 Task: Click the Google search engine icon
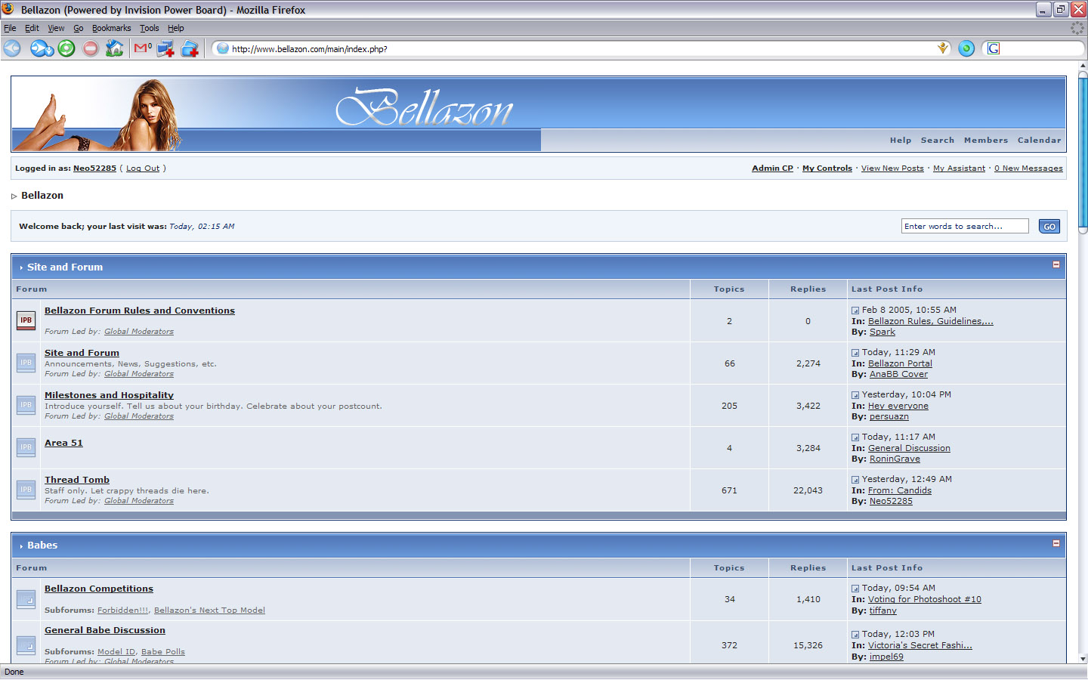click(x=994, y=48)
